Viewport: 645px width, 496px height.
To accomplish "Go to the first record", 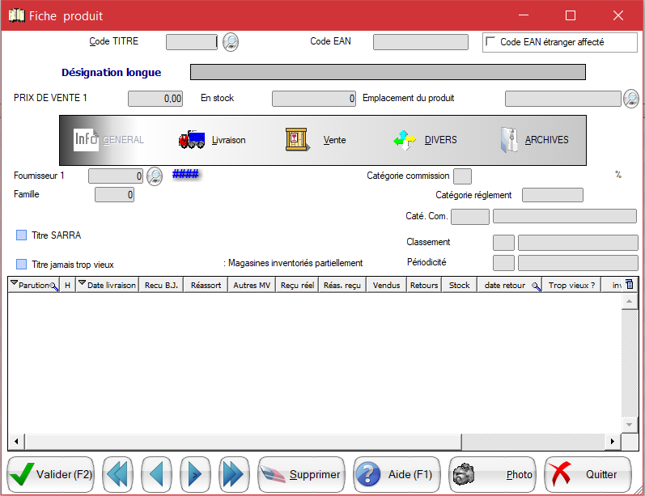I will tap(118, 474).
